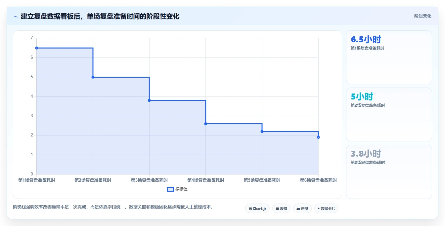
Task: Click x-axis label 第4场复盘准备耗时
Action: click(206, 180)
